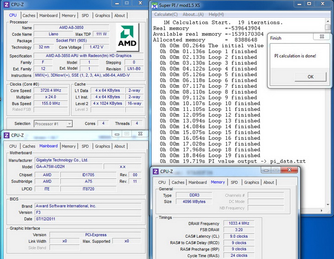Click the Southbridge A75 value
This screenshot has height=259, width=334.
point(89,181)
